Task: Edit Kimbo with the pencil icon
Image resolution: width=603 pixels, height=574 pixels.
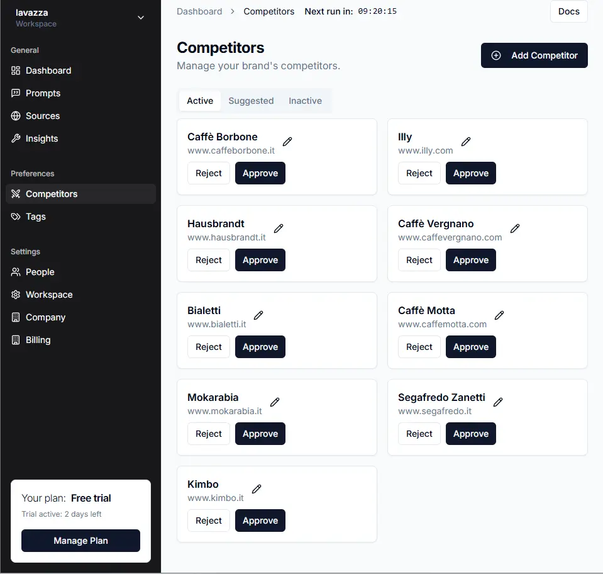Action: click(257, 489)
